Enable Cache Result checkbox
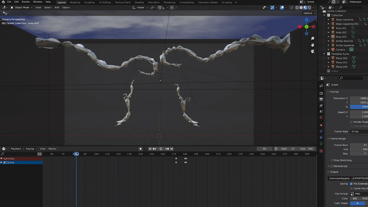The height and width of the screenshot is (207, 368). 351,189
